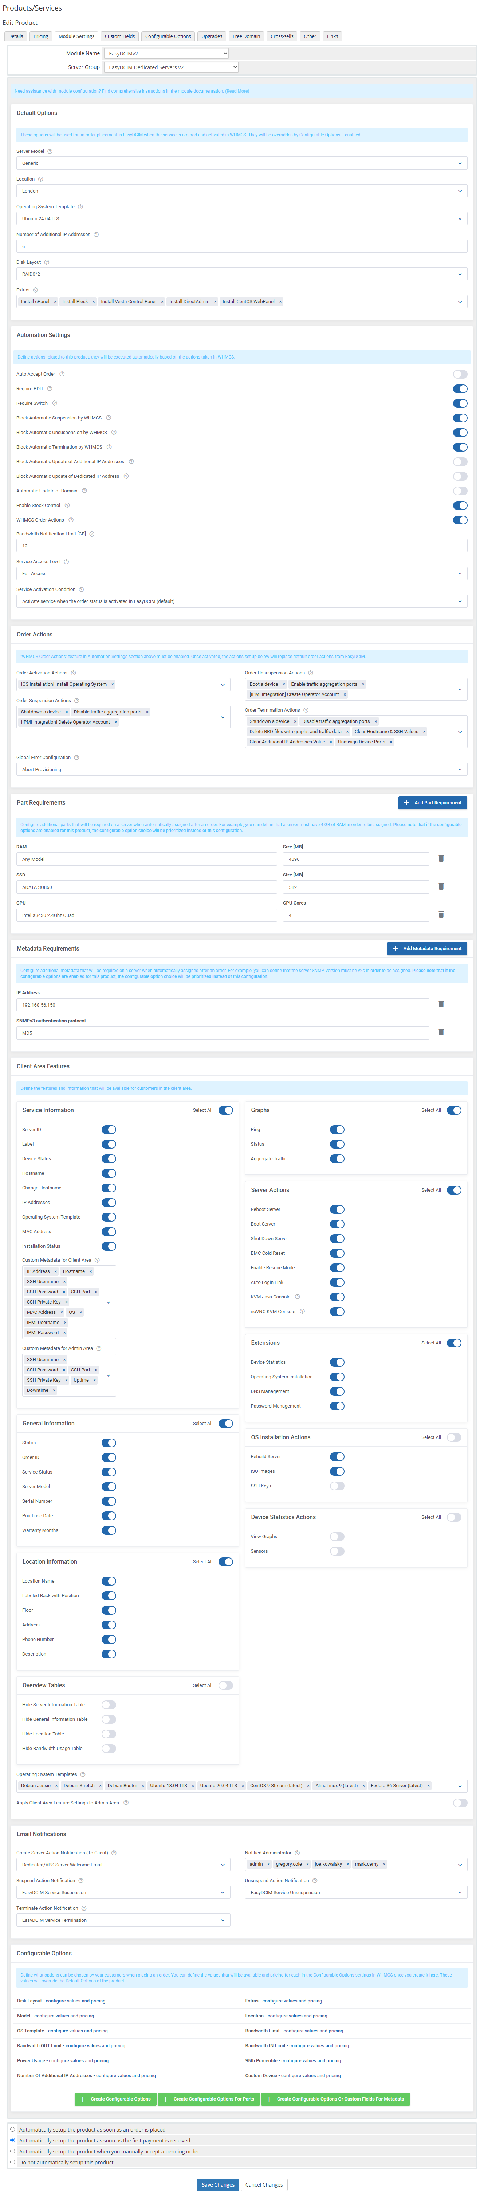Expand the Disk Layout dropdown
The height and width of the screenshot is (2195, 484).
pyautogui.click(x=241, y=274)
